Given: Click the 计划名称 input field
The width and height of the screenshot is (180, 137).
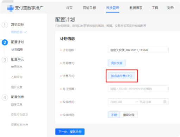Looking at the screenshot, I should (138, 50).
